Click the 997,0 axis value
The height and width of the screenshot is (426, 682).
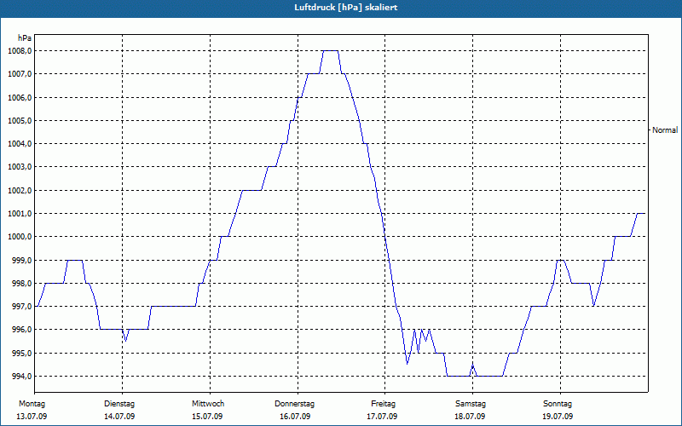22,307
